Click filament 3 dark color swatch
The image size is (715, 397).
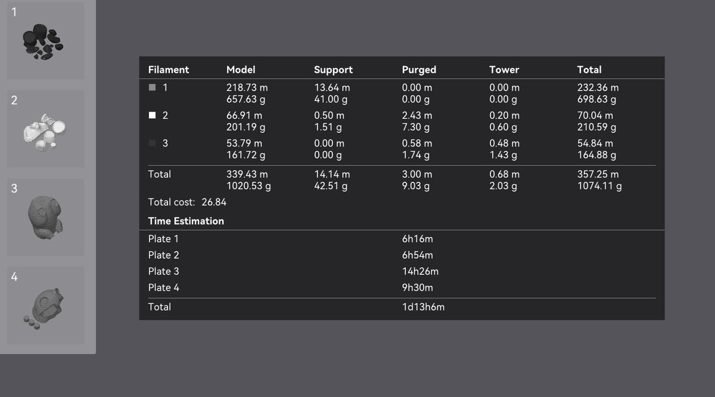(152, 144)
